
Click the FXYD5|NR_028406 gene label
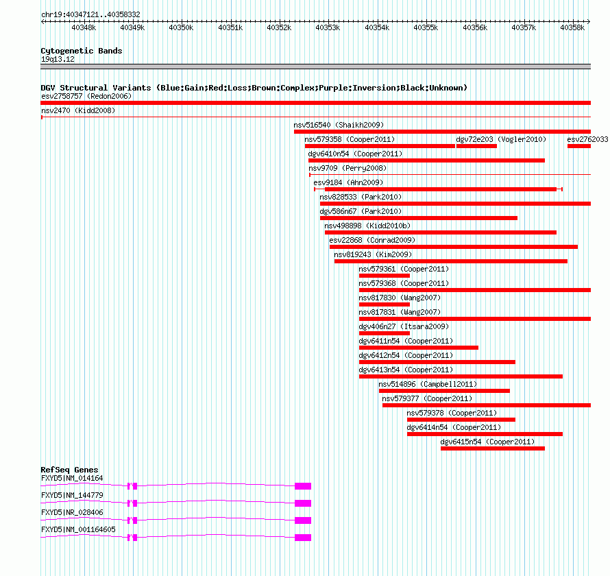(x=72, y=512)
